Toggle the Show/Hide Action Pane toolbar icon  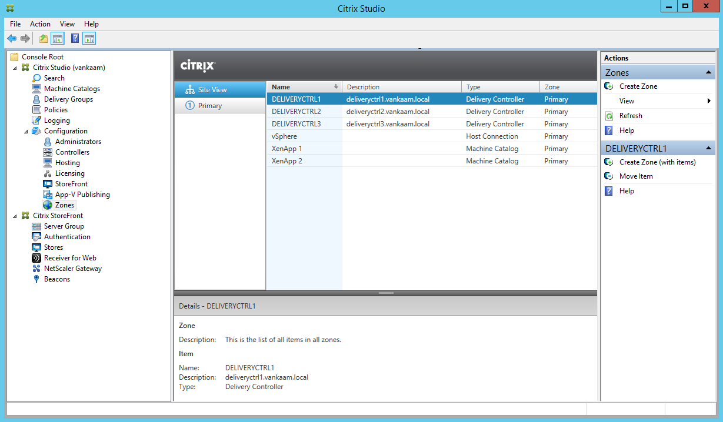pos(89,39)
